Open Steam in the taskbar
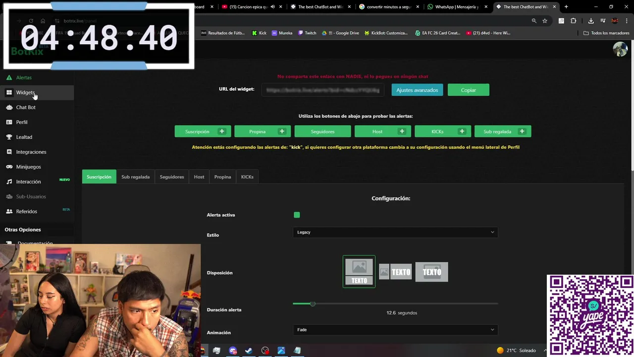634x357 pixels. pos(249,351)
